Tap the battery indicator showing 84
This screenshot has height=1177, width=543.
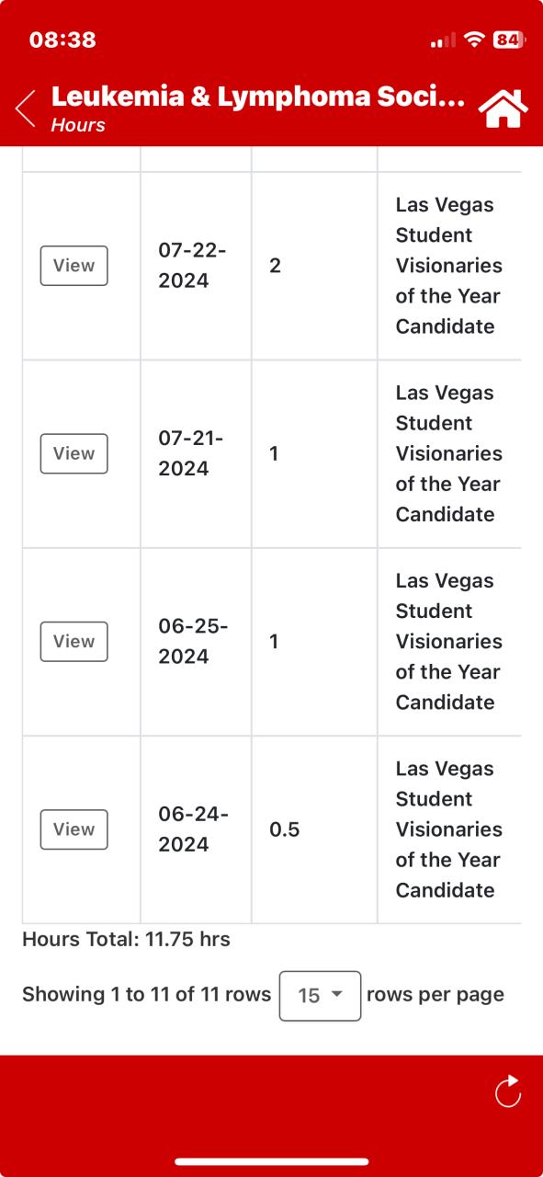pos(509,40)
